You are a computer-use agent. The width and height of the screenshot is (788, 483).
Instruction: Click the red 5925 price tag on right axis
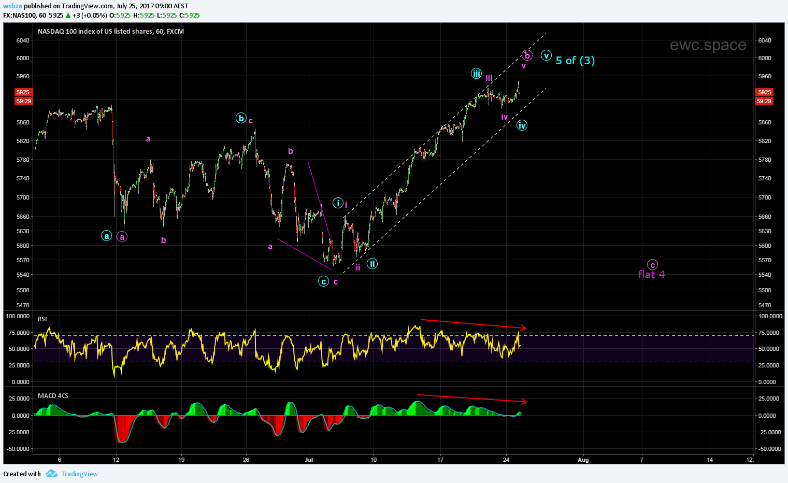point(764,92)
